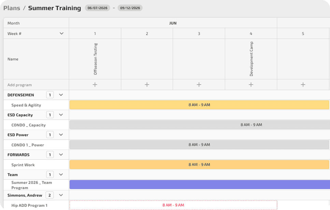Select the end date 09/12/2026
Viewport: 330px width, 210px height.
[130, 8]
